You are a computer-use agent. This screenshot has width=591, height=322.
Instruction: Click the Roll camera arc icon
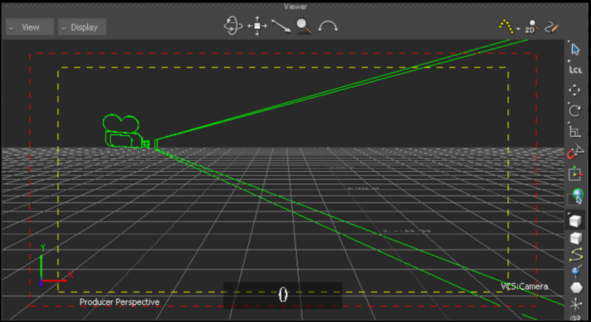click(x=328, y=27)
